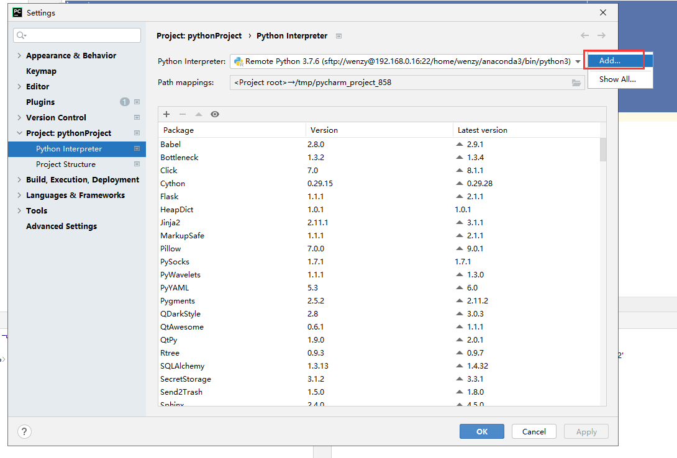Collapse Project: pythonProject section
This screenshot has width=677, height=458.
pos(19,133)
